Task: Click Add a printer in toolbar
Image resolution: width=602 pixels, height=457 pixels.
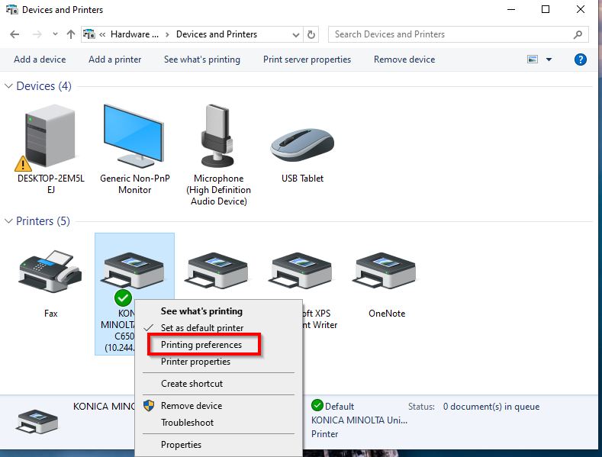Action: tap(114, 60)
